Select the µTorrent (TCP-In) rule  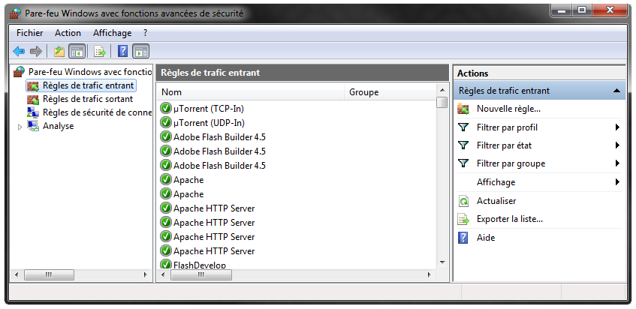pos(209,109)
